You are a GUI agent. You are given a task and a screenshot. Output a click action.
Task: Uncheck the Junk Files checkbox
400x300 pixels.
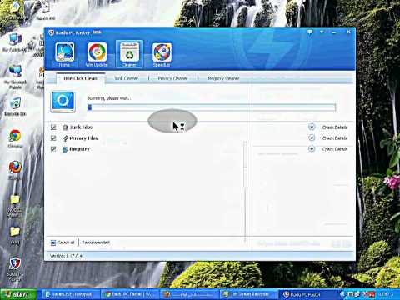pyautogui.click(x=53, y=127)
